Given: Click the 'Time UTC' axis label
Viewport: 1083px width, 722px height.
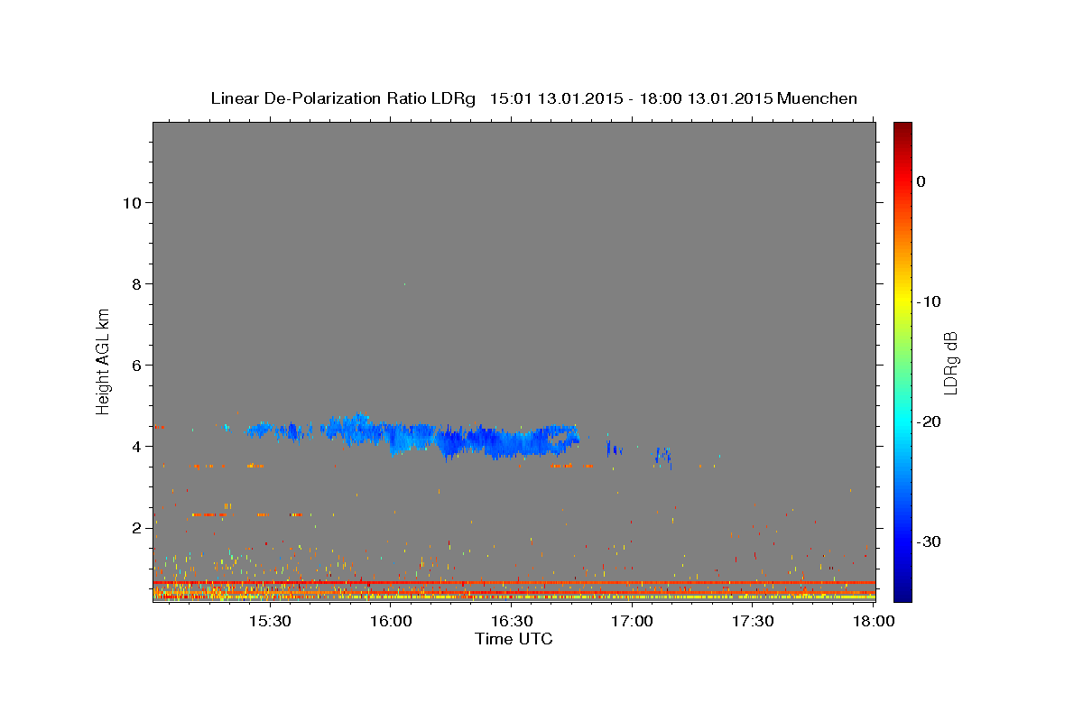Looking at the screenshot, I should click(x=514, y=639).
